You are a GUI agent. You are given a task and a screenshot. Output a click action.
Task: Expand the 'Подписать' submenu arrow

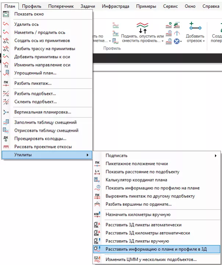[x=215, y=156]
